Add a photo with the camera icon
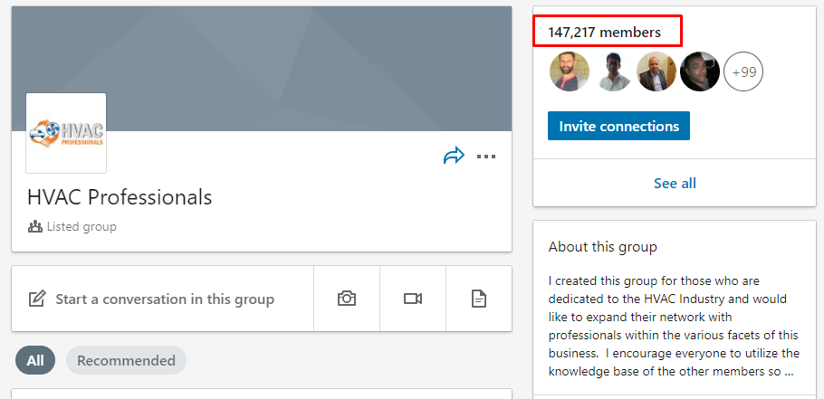 pyautogui.click(x=347, y=299)
